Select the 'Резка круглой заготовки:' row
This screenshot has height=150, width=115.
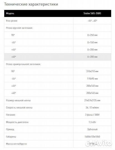point(57,28)
